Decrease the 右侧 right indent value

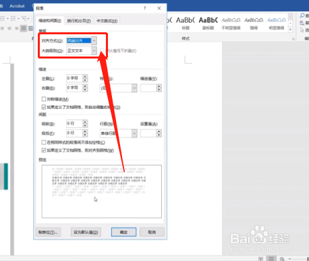[x=85, y=89]
